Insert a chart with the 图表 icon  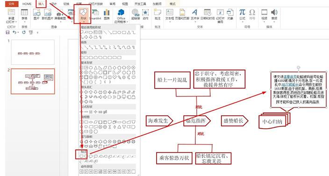(107, 13)
